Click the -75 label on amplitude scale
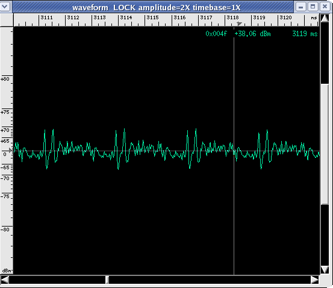The height and width of the screenshot is (288, 333). [5, 196]
